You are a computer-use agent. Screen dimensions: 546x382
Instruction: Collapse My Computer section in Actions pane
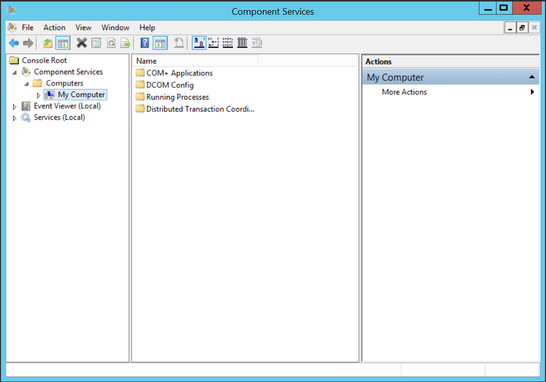[531, 77]
